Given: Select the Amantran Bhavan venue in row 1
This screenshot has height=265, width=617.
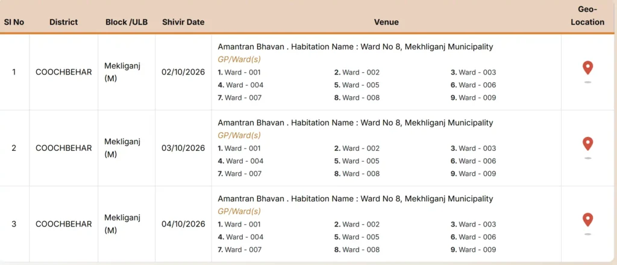Looking at the screenshot, I should (355, 47).
